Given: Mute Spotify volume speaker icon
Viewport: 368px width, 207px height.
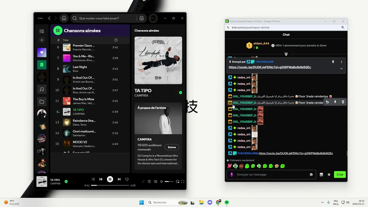Looking at the screenshot, I should pos(161,181).
